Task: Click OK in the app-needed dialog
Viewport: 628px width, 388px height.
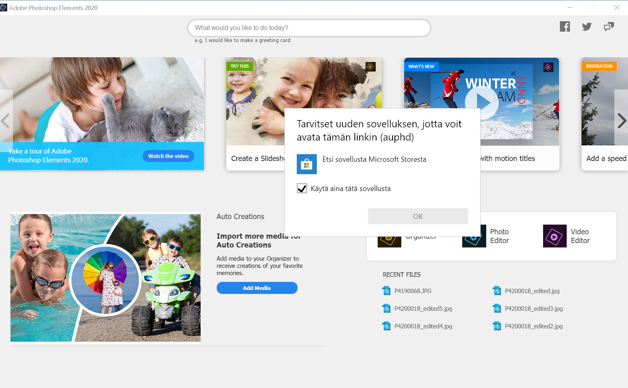Action: (x=418, y=216)
